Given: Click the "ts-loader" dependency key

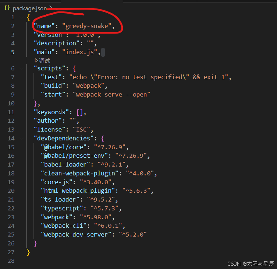Looking at the screenshot, I should 60,200.
